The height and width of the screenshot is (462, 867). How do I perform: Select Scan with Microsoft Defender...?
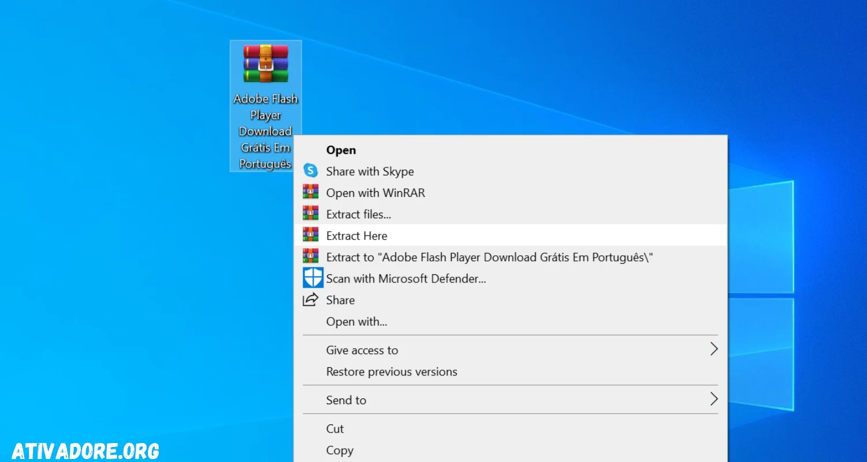(x=511, y=278)
